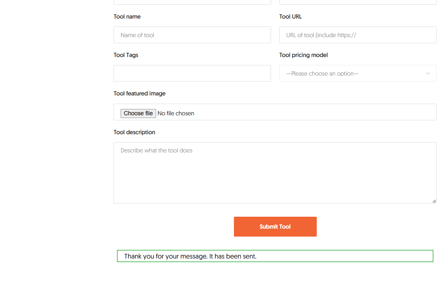Click the chevron arrow in pricing model dropdown
This screenshot has width=438, height=282.
pos(428,74)
